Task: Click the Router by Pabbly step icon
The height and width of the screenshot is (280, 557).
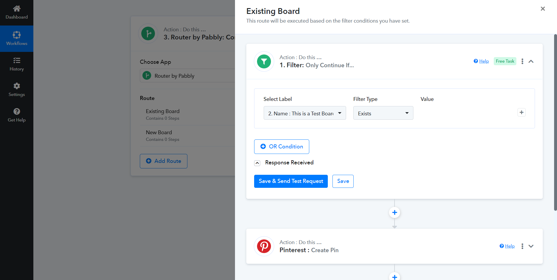Action: click(x=148, y=34)
